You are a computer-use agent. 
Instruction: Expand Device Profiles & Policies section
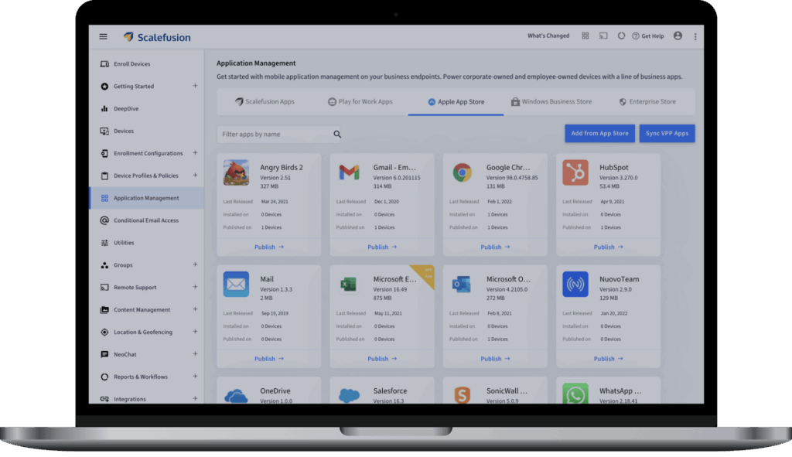point(195,176)
